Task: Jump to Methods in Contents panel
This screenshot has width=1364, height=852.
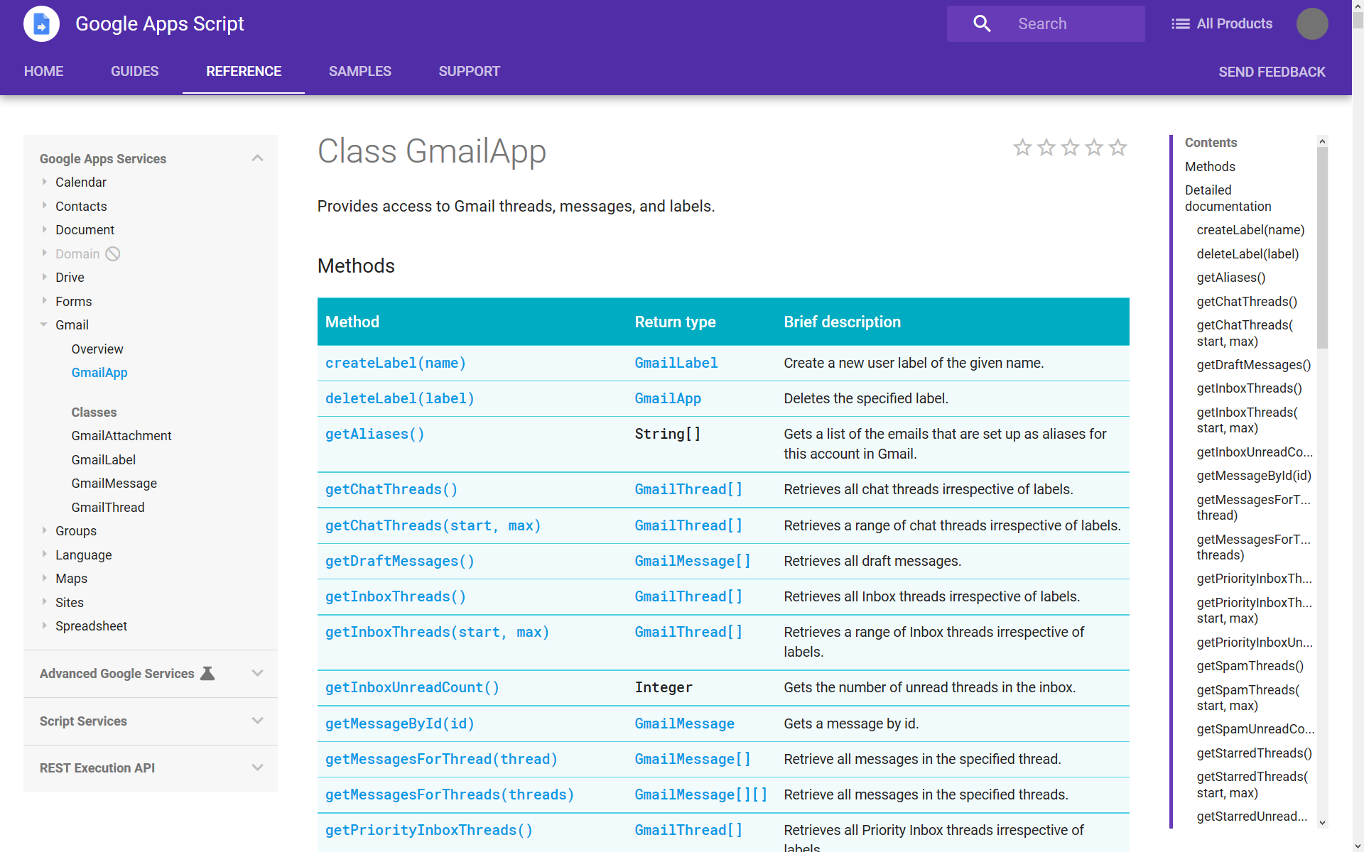Action: point(1210,166)
